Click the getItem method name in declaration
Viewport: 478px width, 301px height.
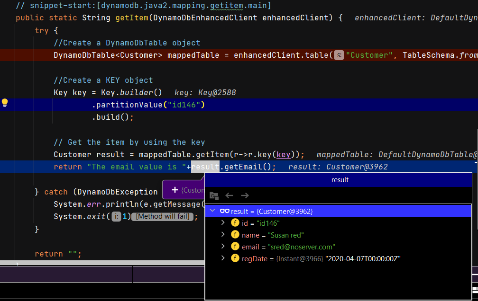(x=132, y=18)
